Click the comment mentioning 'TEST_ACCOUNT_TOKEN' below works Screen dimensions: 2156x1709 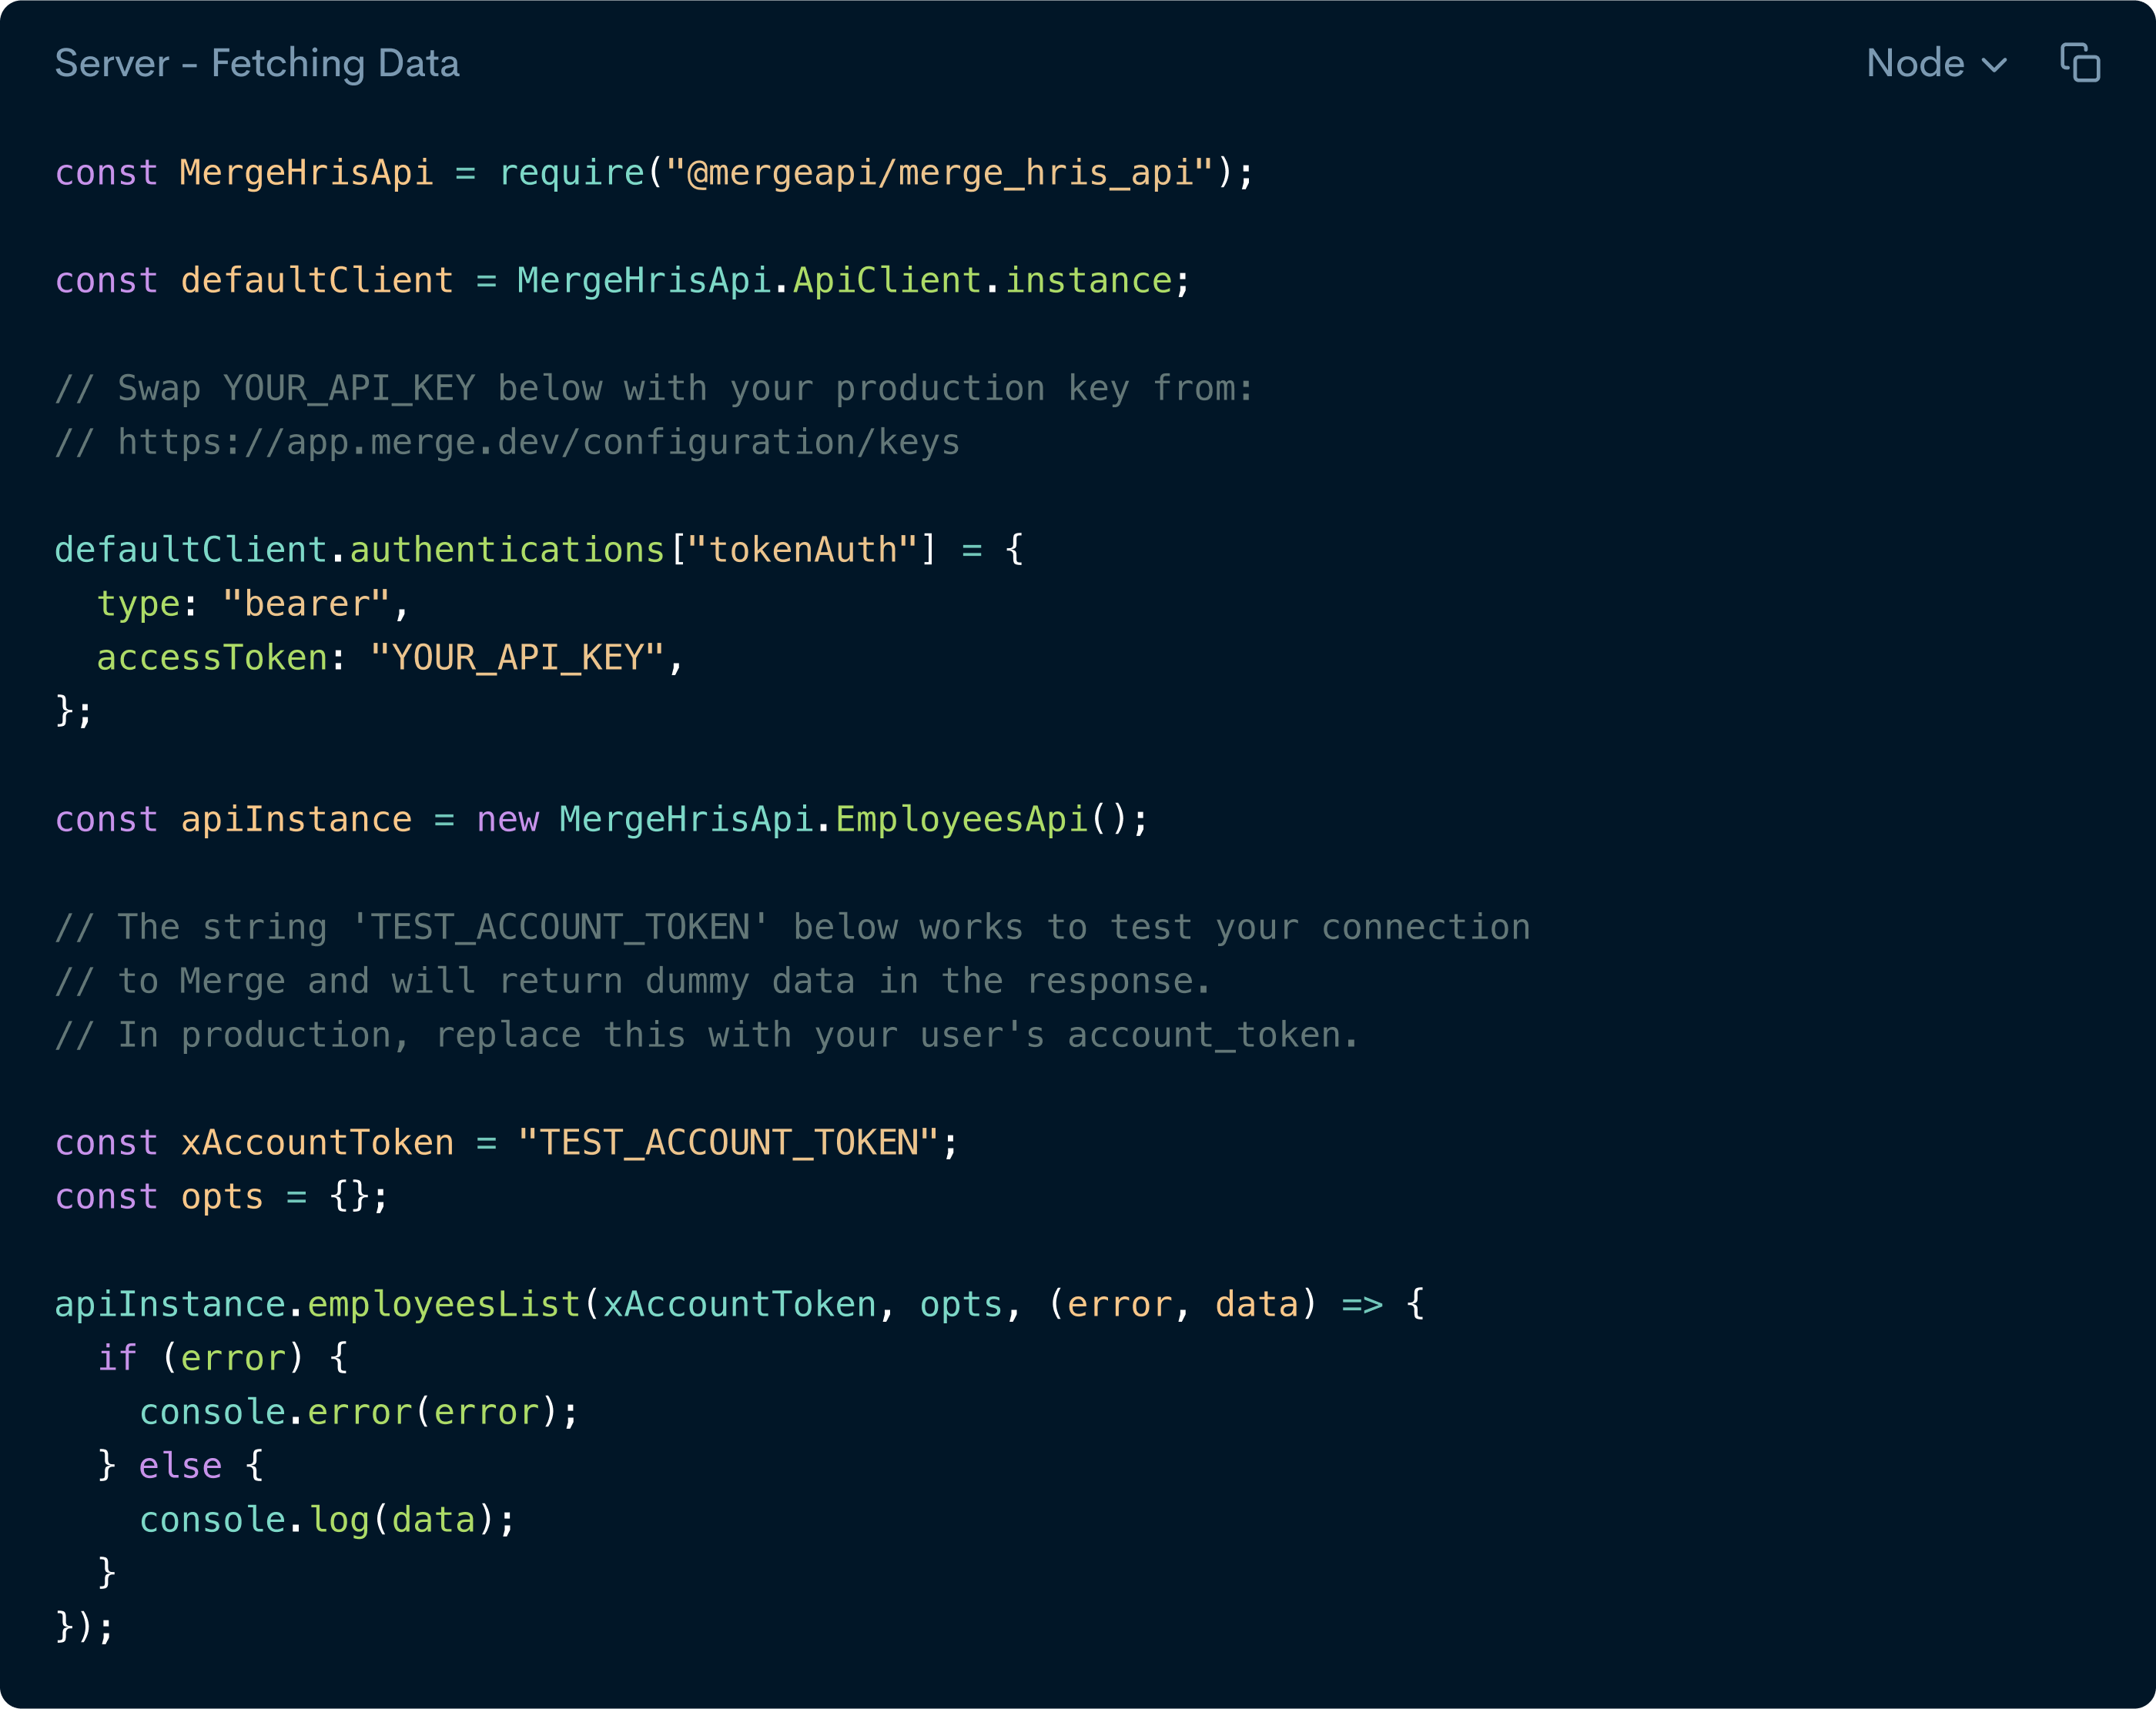coord(792,927)
